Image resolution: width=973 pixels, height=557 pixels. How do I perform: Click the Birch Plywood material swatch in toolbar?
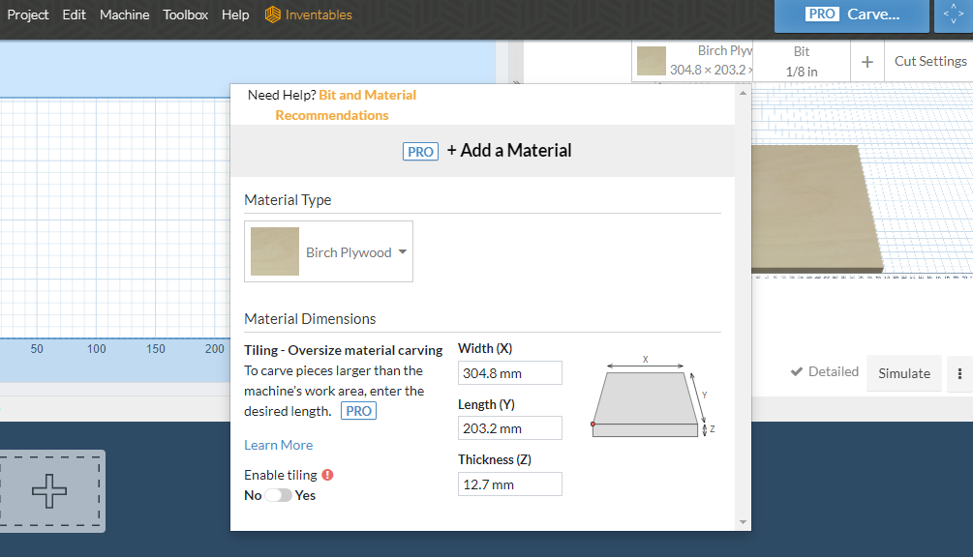pos(651,61)
